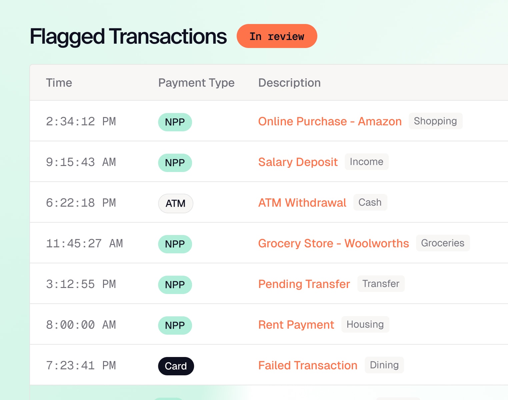Viewport: 508px width, 400px height.
Task: Open the Rent Payment transaction
Action: click(296, 325)
